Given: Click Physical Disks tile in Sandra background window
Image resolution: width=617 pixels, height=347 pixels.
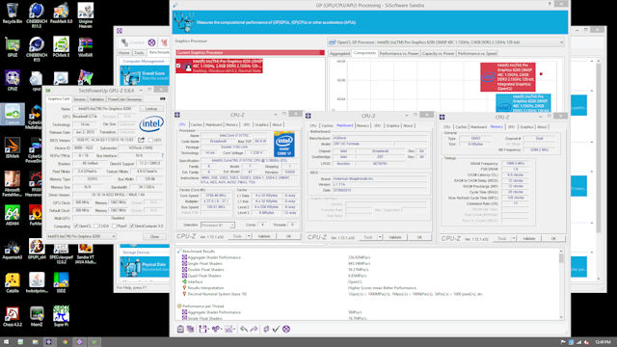Looking at the screenshot, I should (145, 267).
